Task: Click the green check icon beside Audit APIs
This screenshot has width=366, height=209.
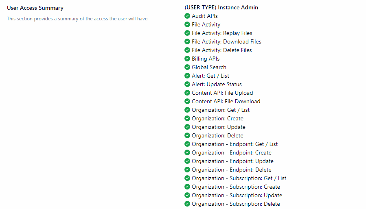Action: coord(187,16)
